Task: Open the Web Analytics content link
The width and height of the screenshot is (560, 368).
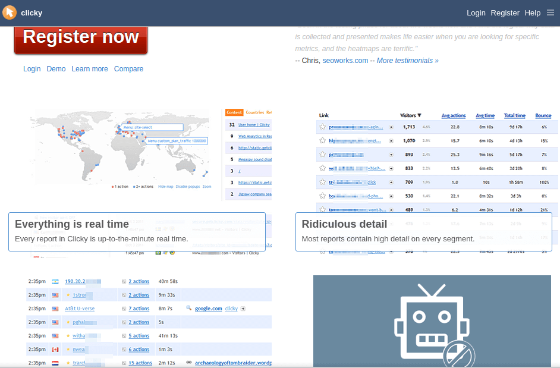Action: [255, 136]
